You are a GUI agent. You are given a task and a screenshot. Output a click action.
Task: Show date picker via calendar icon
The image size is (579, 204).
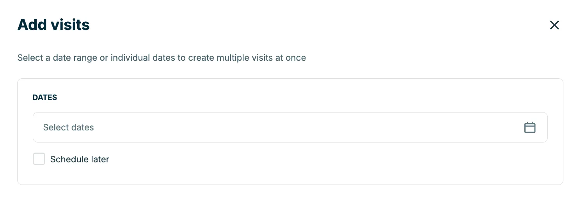coord(529,127)
